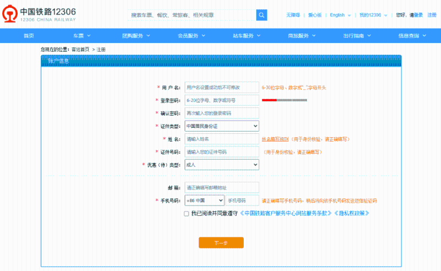Open the 隐私权政策 link
441x271 pixels.
tap(351, 214)
